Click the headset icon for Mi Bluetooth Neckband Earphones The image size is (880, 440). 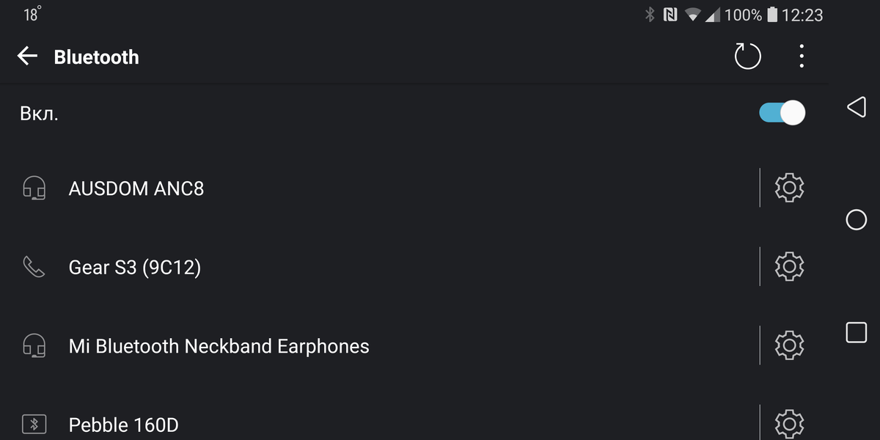32,345
